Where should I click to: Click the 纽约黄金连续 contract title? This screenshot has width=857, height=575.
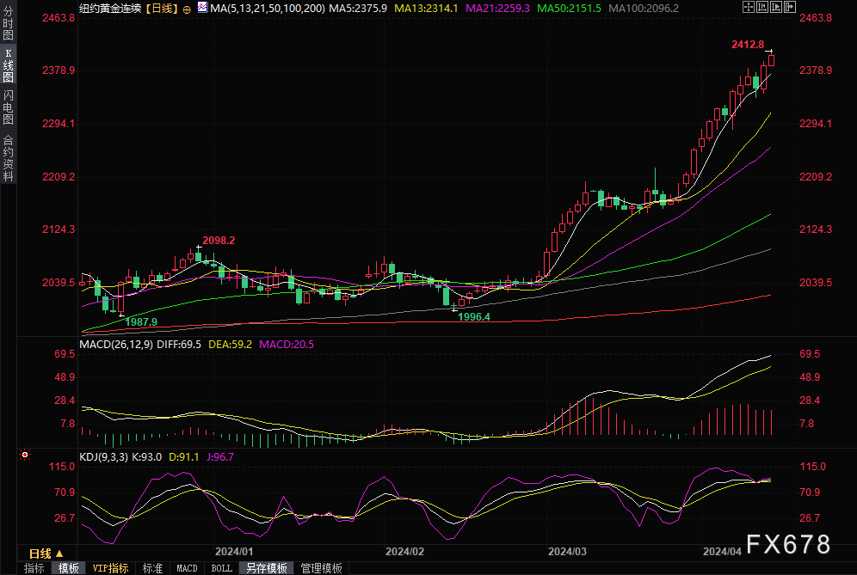pyautogui.click(x=110, y=9)
